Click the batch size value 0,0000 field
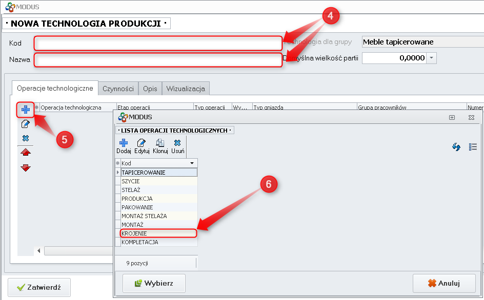Image resolution: width=484 pixels, height=300 pixels. pyautogui.click(x=394, y=58)
